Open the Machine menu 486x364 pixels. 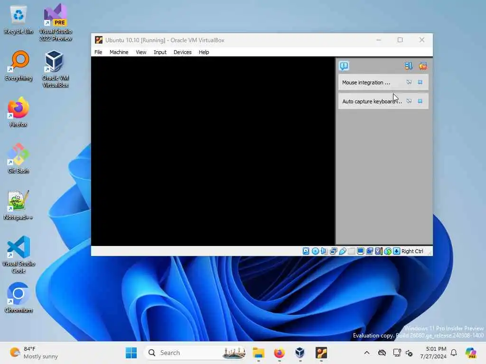[x=119, y=52]
